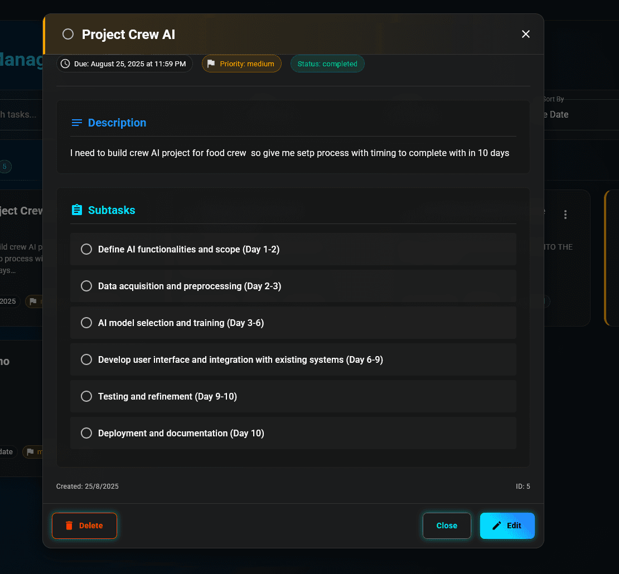Check the 'AI model selection and training' circle
This screenshot has width=619, height=574.
pyautogui.click(x=86, y=323)
